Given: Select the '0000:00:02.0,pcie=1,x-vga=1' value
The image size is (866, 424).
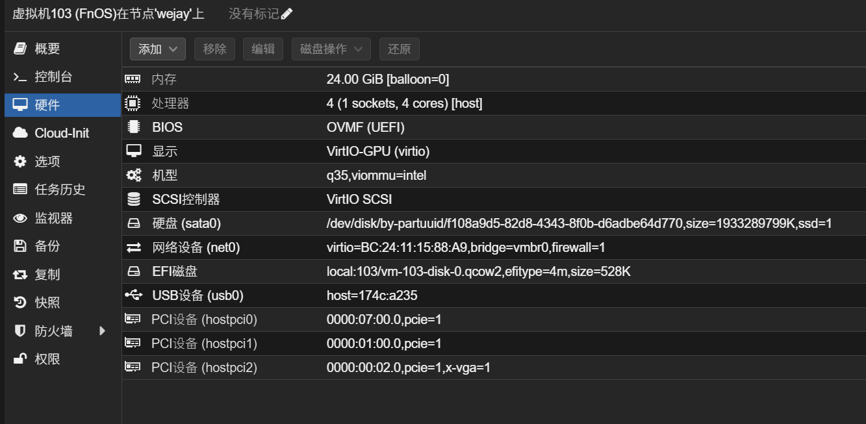Looking at the screenshot, I should pos(409,368).
